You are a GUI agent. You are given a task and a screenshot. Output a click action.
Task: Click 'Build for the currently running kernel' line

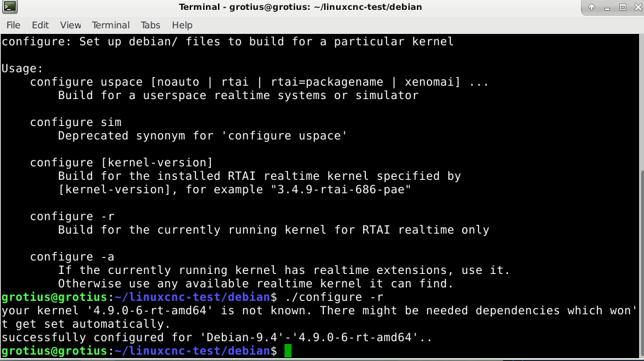pyautogui.click(x=274, y=230)
